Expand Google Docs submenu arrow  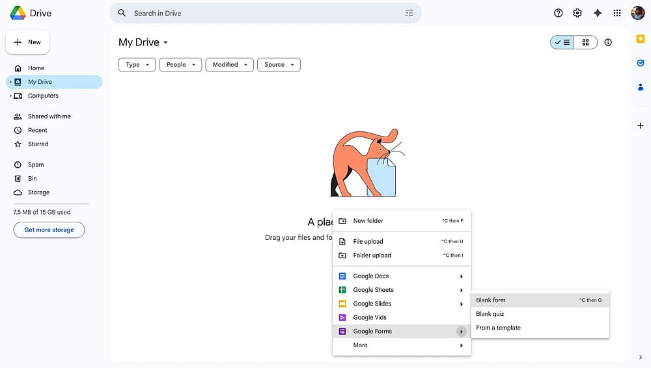[x=461, y=276]
